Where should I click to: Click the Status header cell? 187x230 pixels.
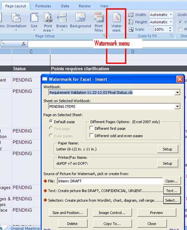[31, 69]
